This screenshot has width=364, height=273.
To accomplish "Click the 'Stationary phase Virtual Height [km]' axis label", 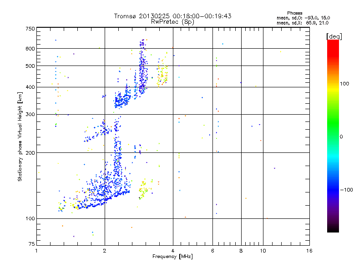I will click(20, 137).
